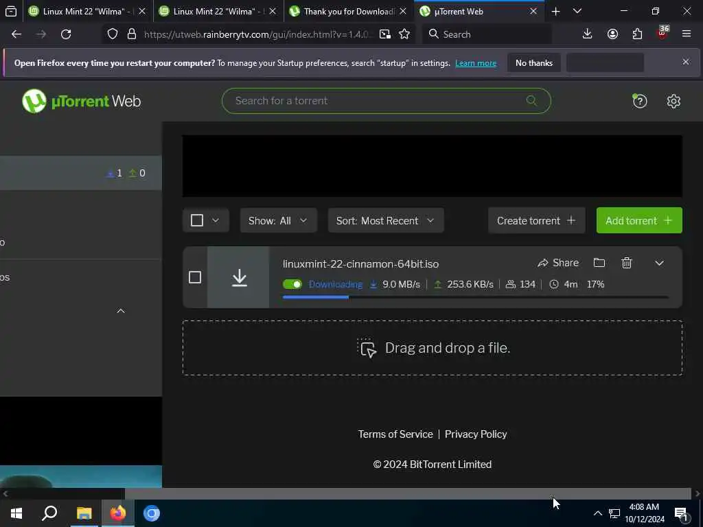Open the Sort: Most Recent dropdown
This screenshot has width=703, height=527.
point(386,220)
